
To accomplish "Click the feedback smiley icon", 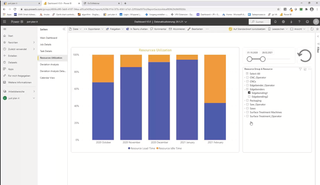I will pyautogui.click(x=307, y=22).
